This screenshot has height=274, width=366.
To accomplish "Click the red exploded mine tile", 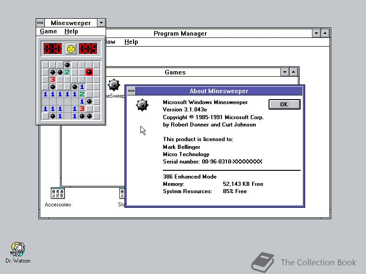I will (x=89, y=72).
